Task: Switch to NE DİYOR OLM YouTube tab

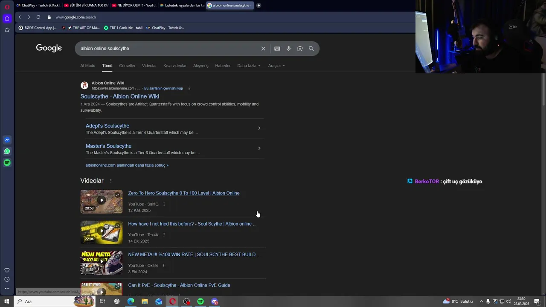Action: coord(134,6)
